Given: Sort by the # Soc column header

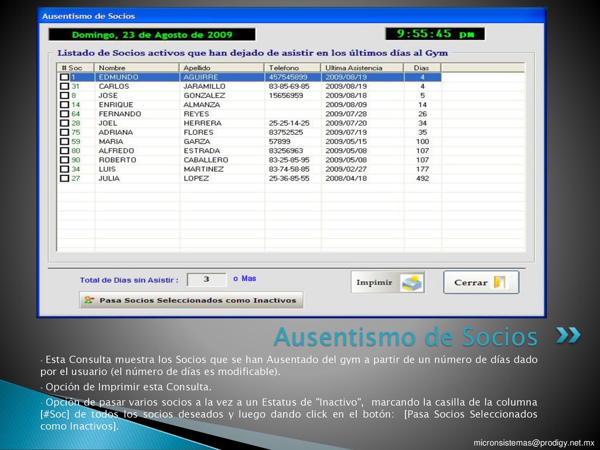Looking at the screenshot, I should [x=76, y=68].
